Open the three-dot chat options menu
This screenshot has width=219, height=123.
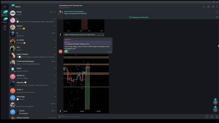click(x=217, y=6)
